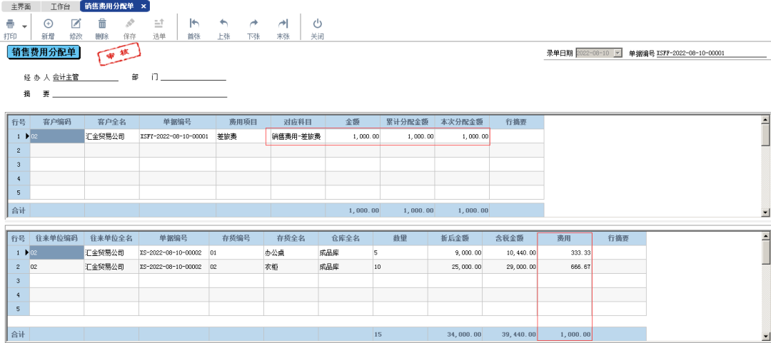Go to previous record with 上张

[x=223, y=24]
